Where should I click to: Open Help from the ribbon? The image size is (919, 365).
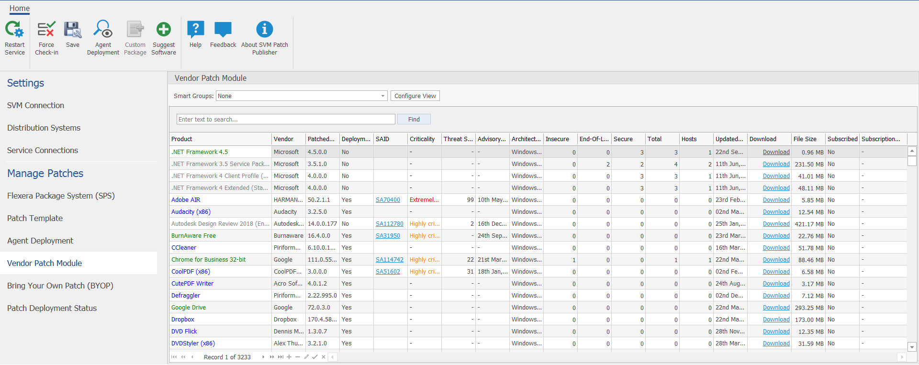tap(195, 30)
